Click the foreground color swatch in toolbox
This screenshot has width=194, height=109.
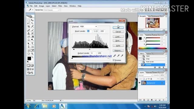29,58
